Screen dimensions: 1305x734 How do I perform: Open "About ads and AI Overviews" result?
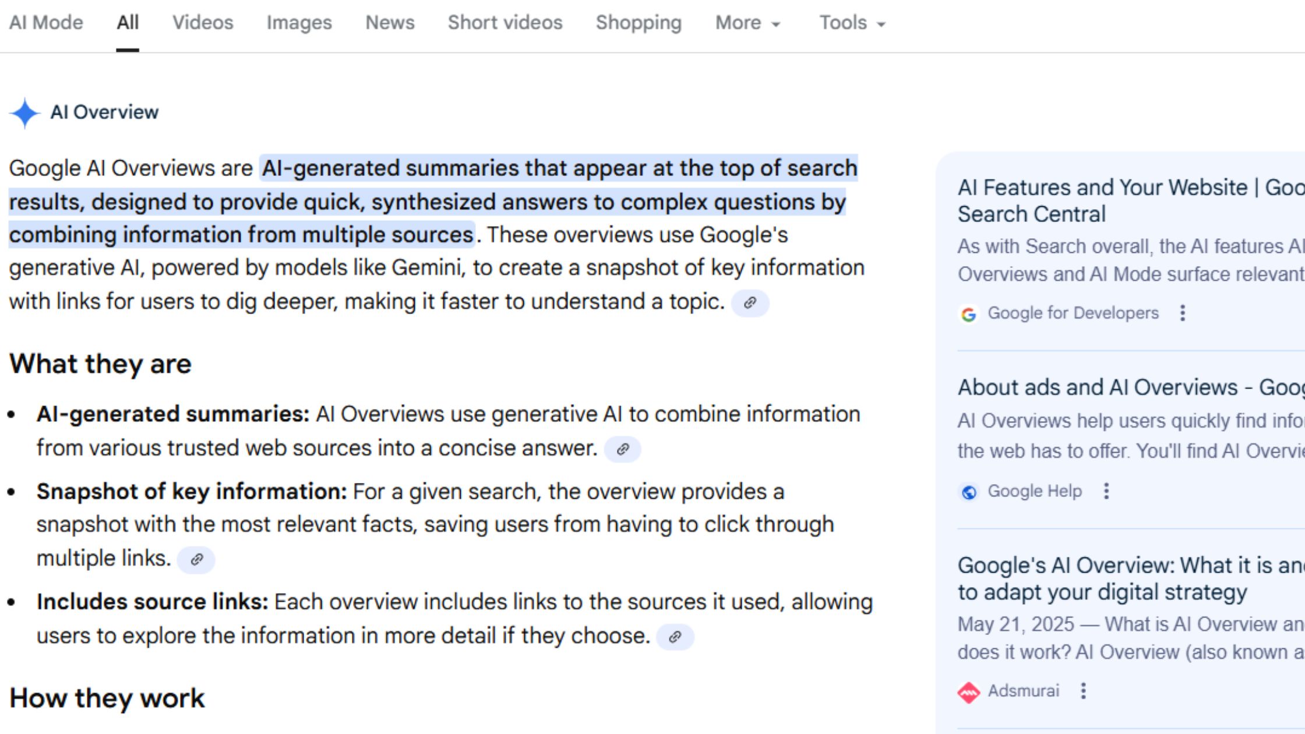[x=1107, y=386]
